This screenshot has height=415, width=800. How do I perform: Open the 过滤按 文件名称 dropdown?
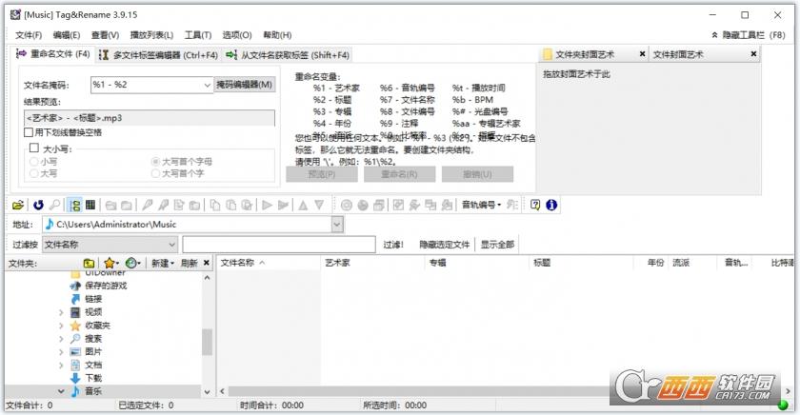(x=110, y=245)
